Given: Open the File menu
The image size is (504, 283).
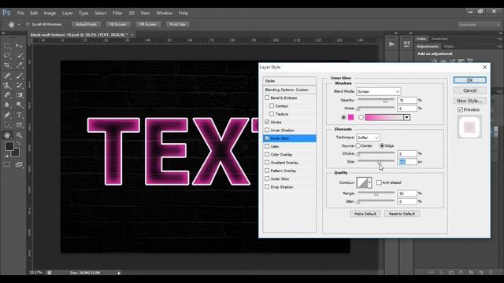Looking at the screenshot, I should pos(20,13).
